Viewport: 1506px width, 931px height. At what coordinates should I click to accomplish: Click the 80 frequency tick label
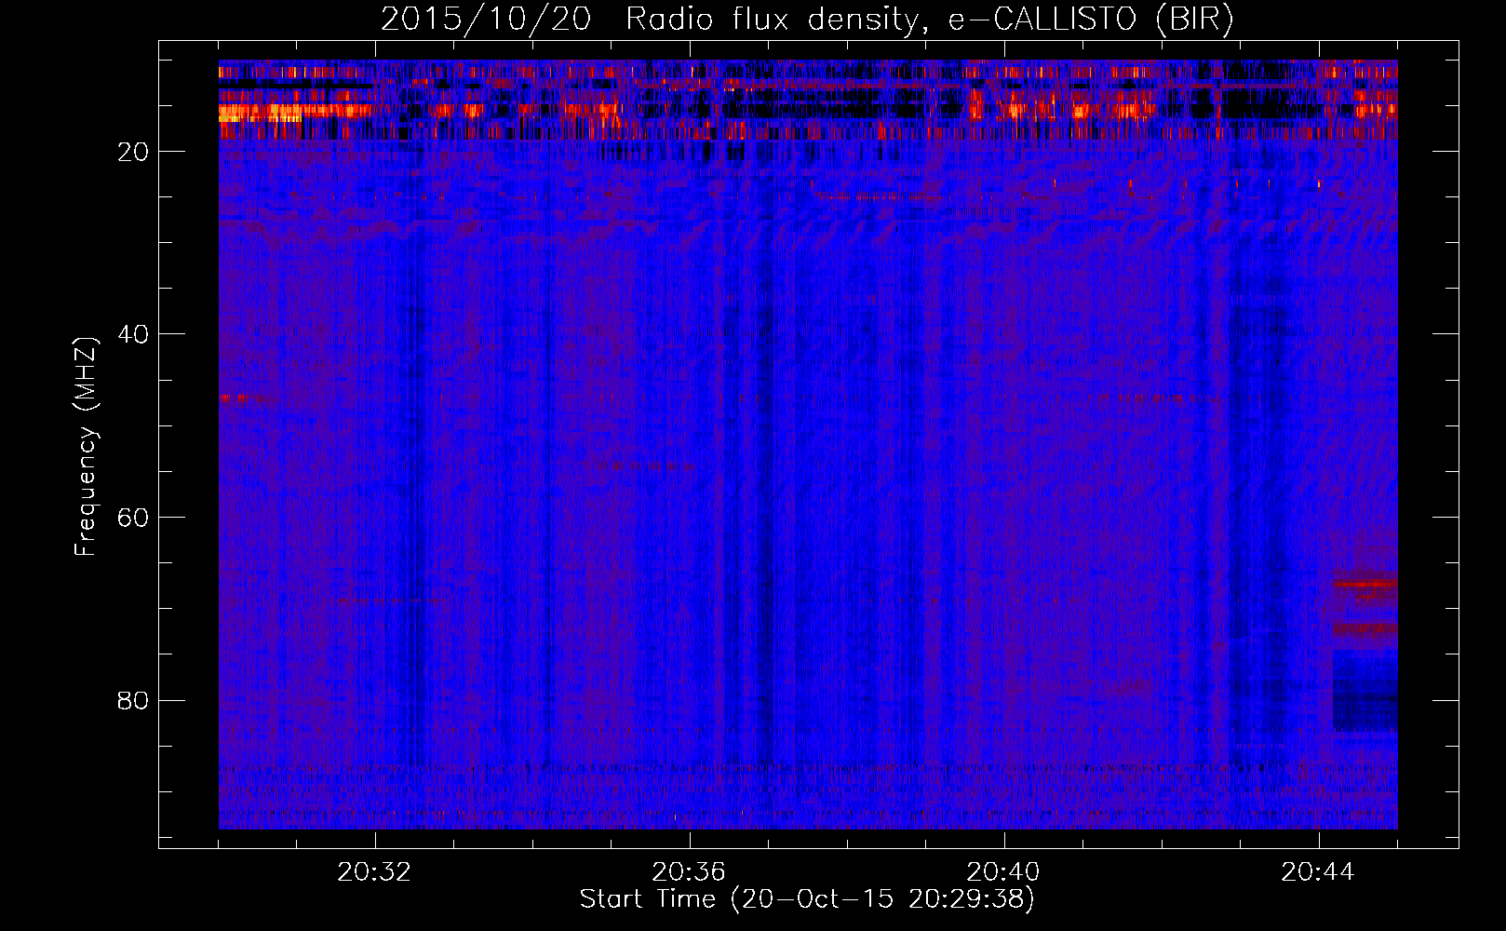(x=134, y=700)
